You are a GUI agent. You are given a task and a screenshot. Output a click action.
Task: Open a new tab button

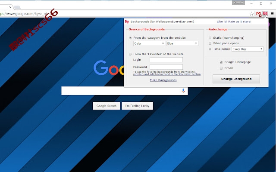coord(17,7)
